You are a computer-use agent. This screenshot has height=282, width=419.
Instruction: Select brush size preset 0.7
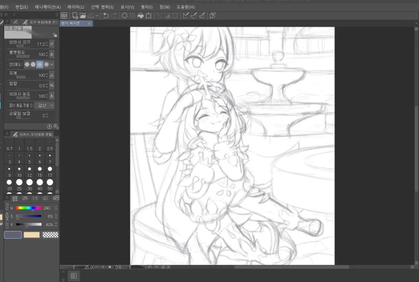9,146
